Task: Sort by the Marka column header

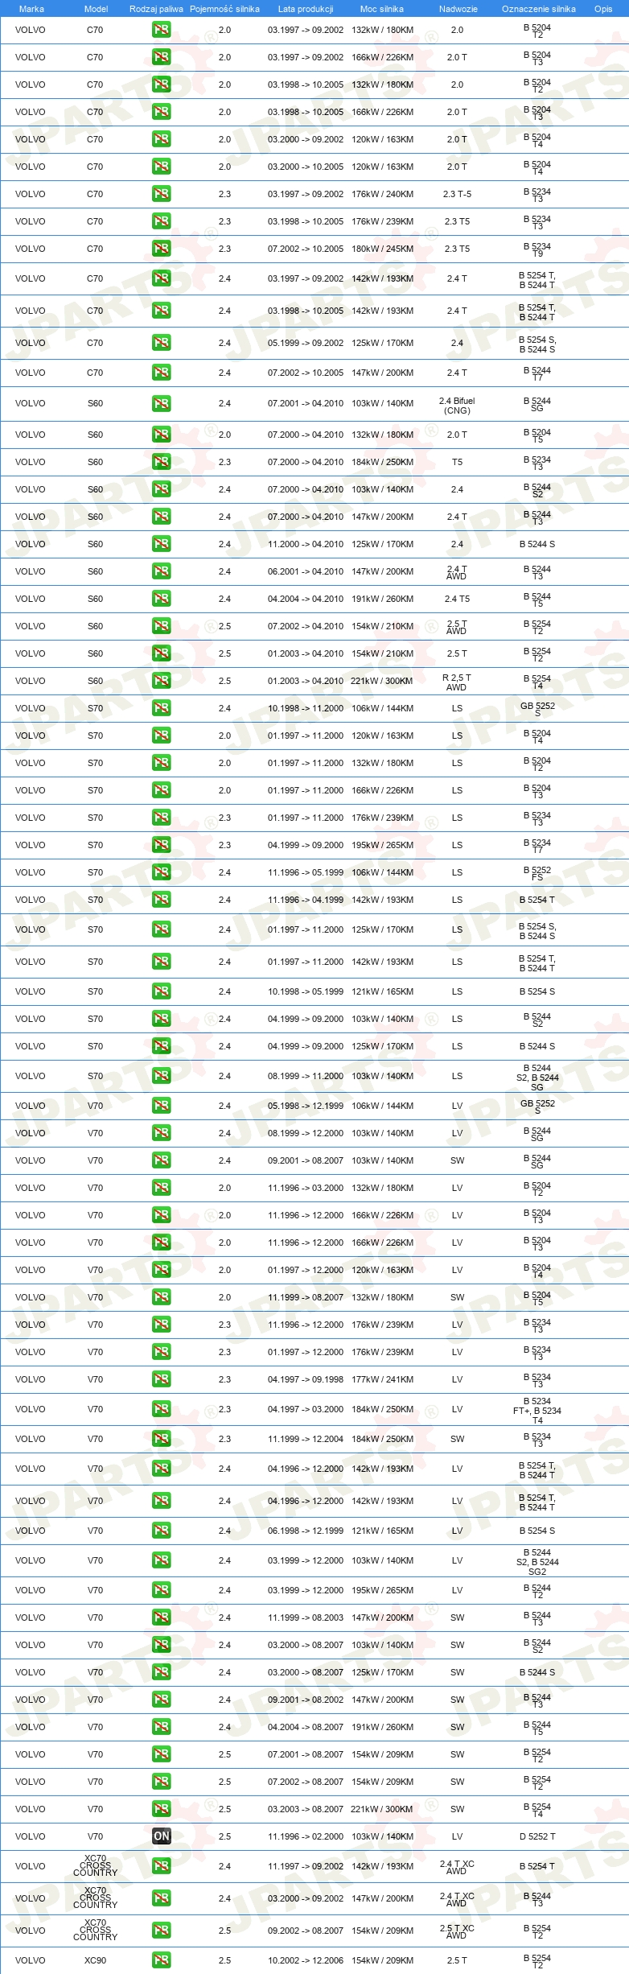Action: pyautogui.click(x=31, y=9)
